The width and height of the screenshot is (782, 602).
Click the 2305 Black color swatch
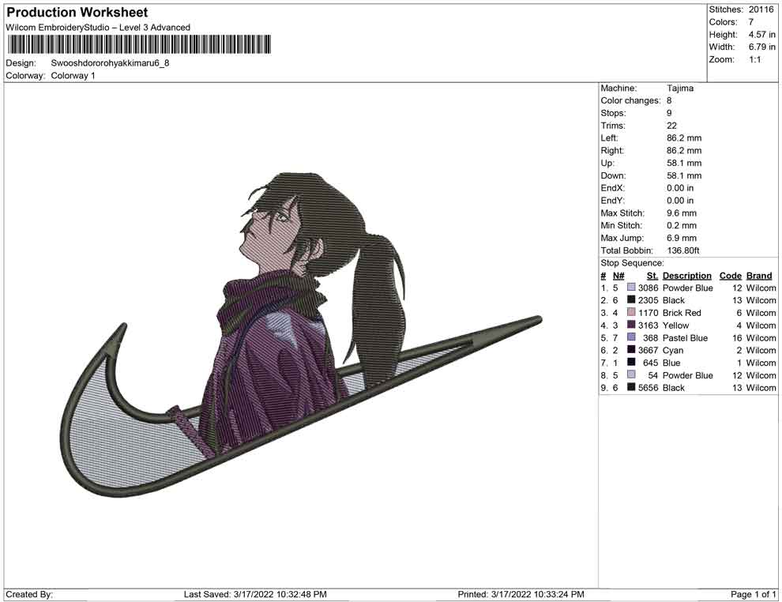tap(631, 300)
